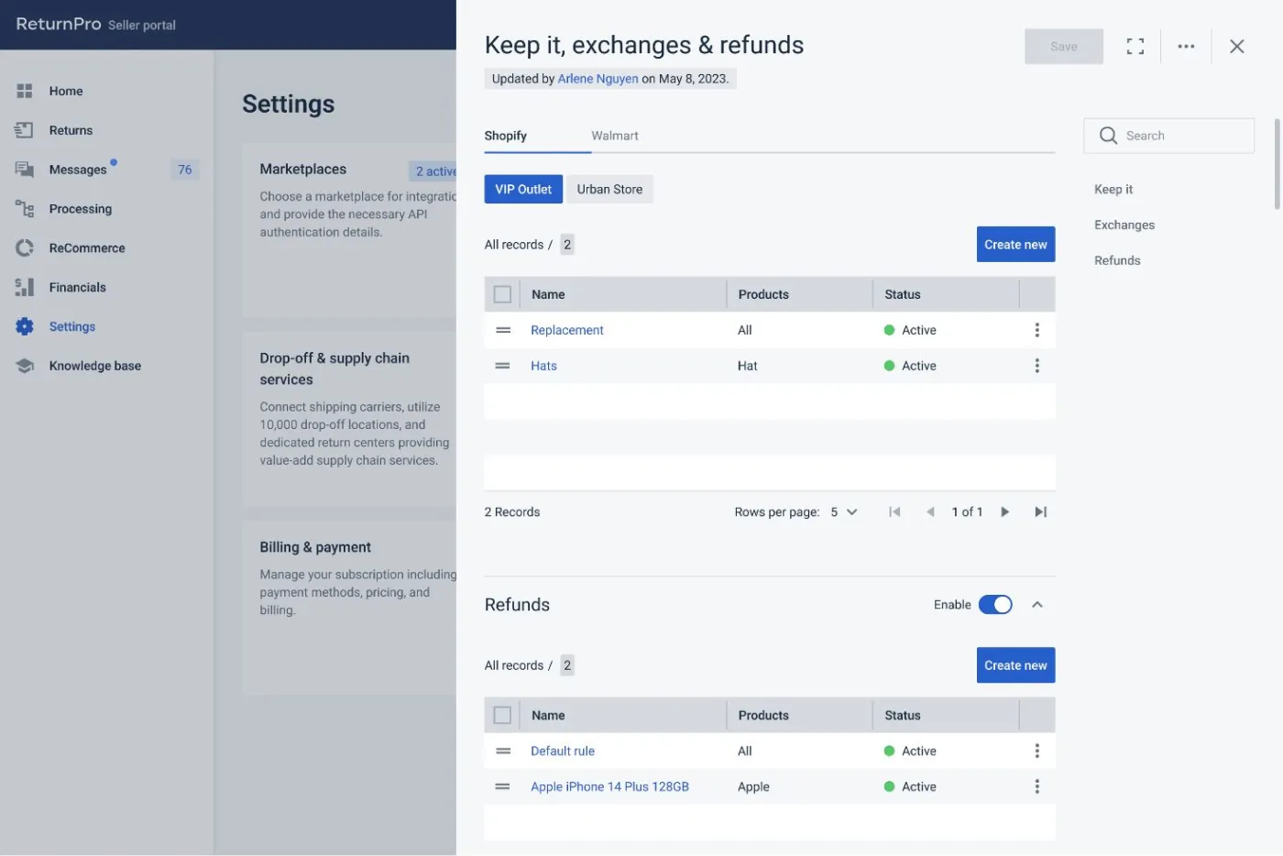Check the select-all checkbox in the Refunds table
The width and height of the screenshot is (1283, 856).
pyautogui.click(x=502, y=714)
